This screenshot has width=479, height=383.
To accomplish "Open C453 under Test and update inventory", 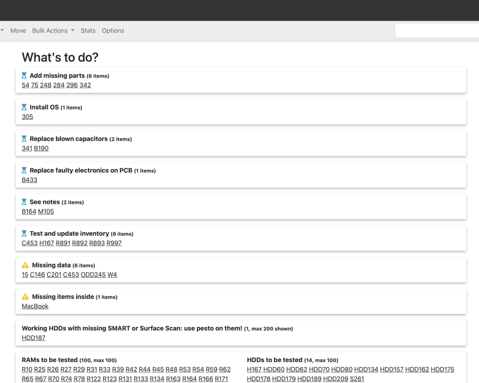I will (x=30, y=243).
